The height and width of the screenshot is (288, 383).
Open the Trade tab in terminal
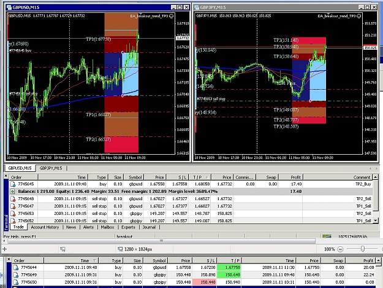pyautogui.click(x=18, y=227)
